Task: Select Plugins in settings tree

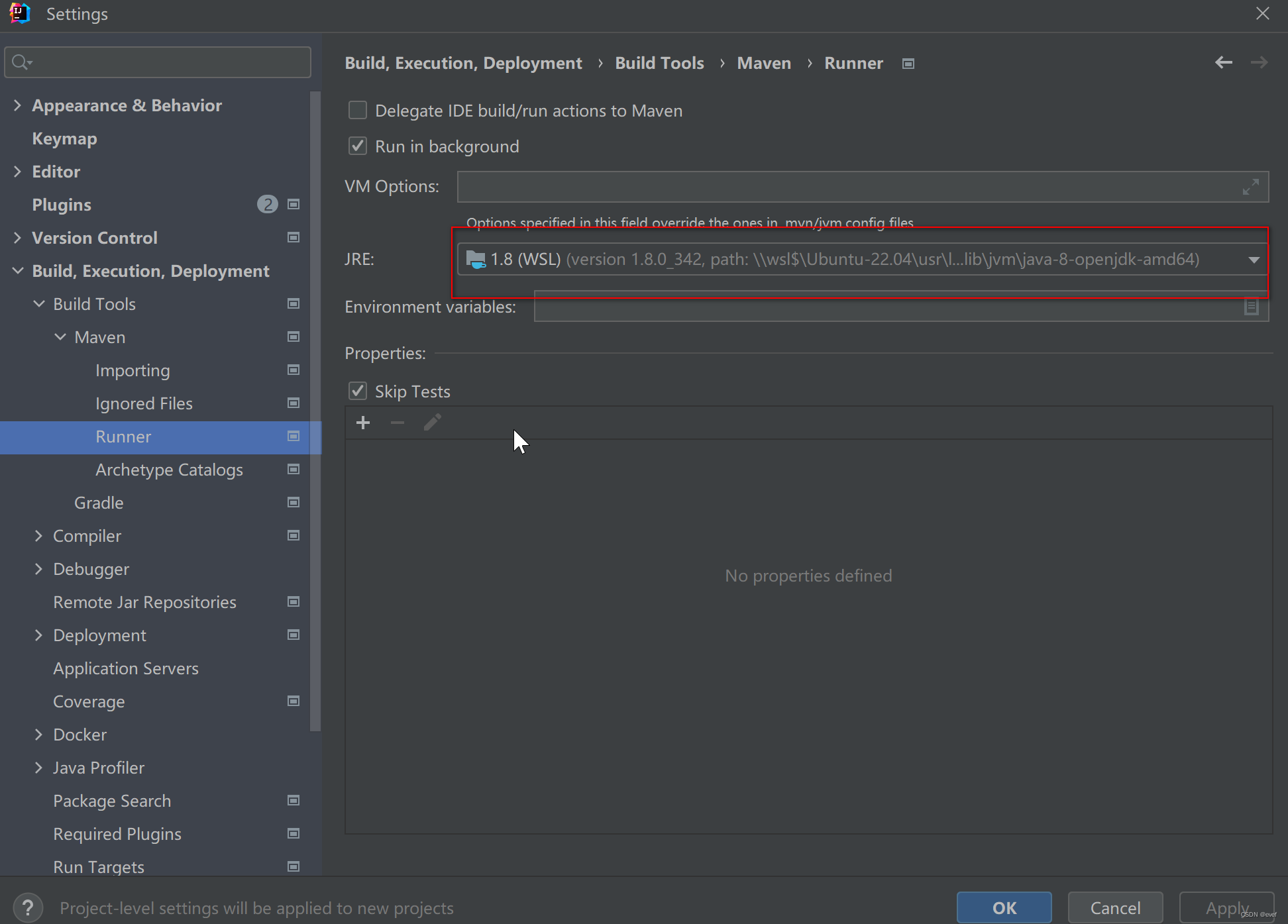Action: click(x=62, y=205)
